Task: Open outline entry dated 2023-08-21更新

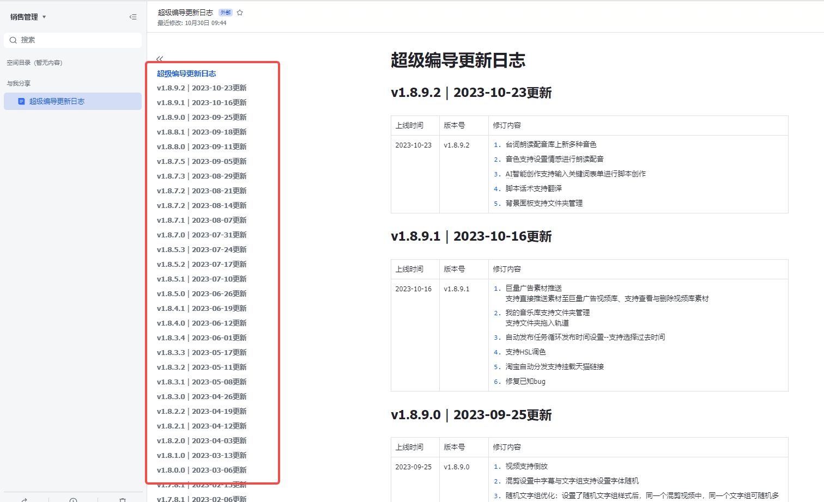Action: (202, 191)
